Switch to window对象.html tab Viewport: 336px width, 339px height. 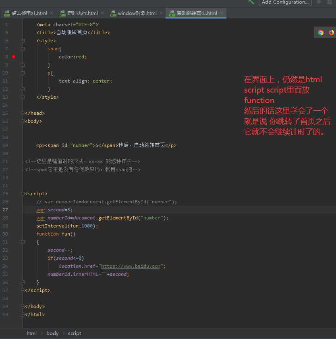click(137, 13)
